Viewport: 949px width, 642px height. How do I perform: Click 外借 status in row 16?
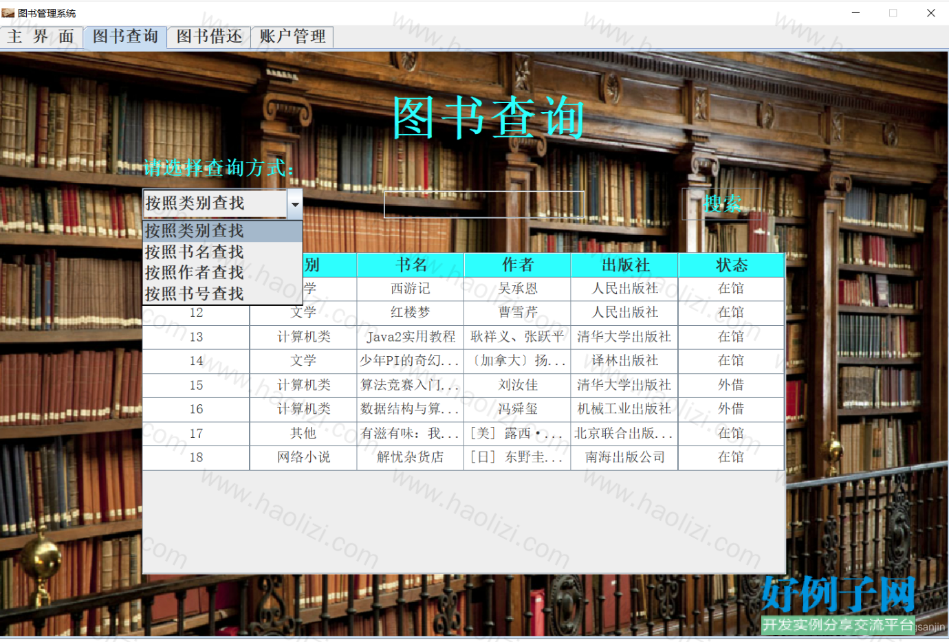pyautogui.click(x=731, y=409)
